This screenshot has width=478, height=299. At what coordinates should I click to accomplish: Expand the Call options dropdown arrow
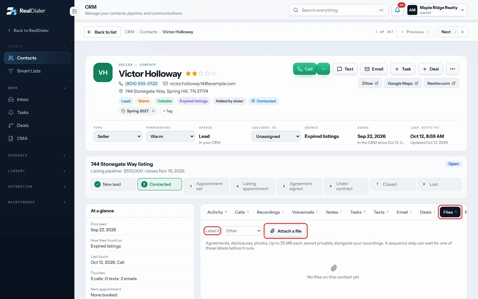coord(323,69)
